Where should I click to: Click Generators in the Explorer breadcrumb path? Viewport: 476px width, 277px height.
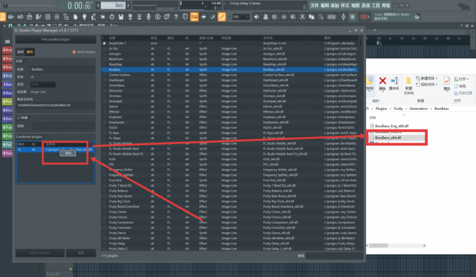(x=419, y=108)
